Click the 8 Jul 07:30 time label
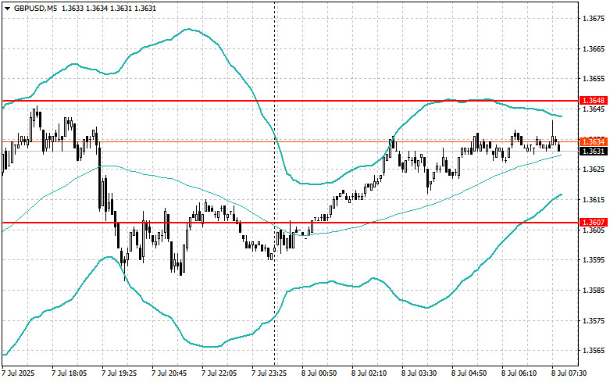 [569, 373]
